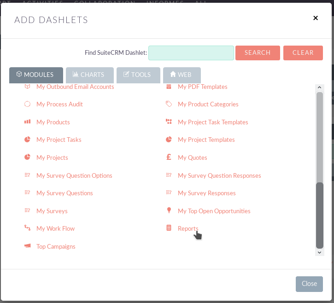The image size is (334, 303).
Task: Click the Top Campaigns megaphone icon
Action: pos(28,246)
